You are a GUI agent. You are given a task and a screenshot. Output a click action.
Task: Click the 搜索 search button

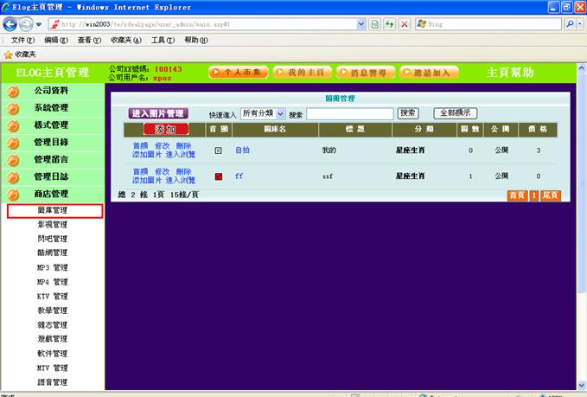407,113
